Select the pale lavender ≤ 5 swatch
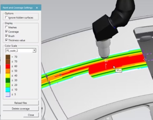This screenshot has width=153, height=120. coord(8,94)
